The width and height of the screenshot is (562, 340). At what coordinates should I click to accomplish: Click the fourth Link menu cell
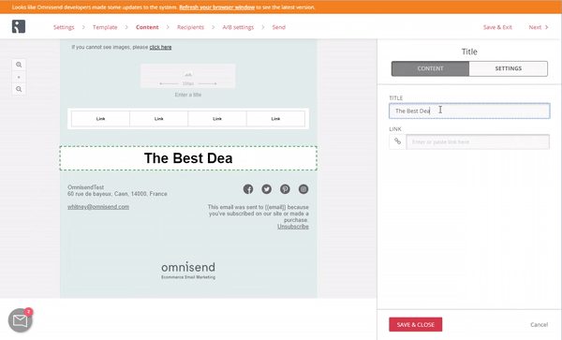point(275,119)
